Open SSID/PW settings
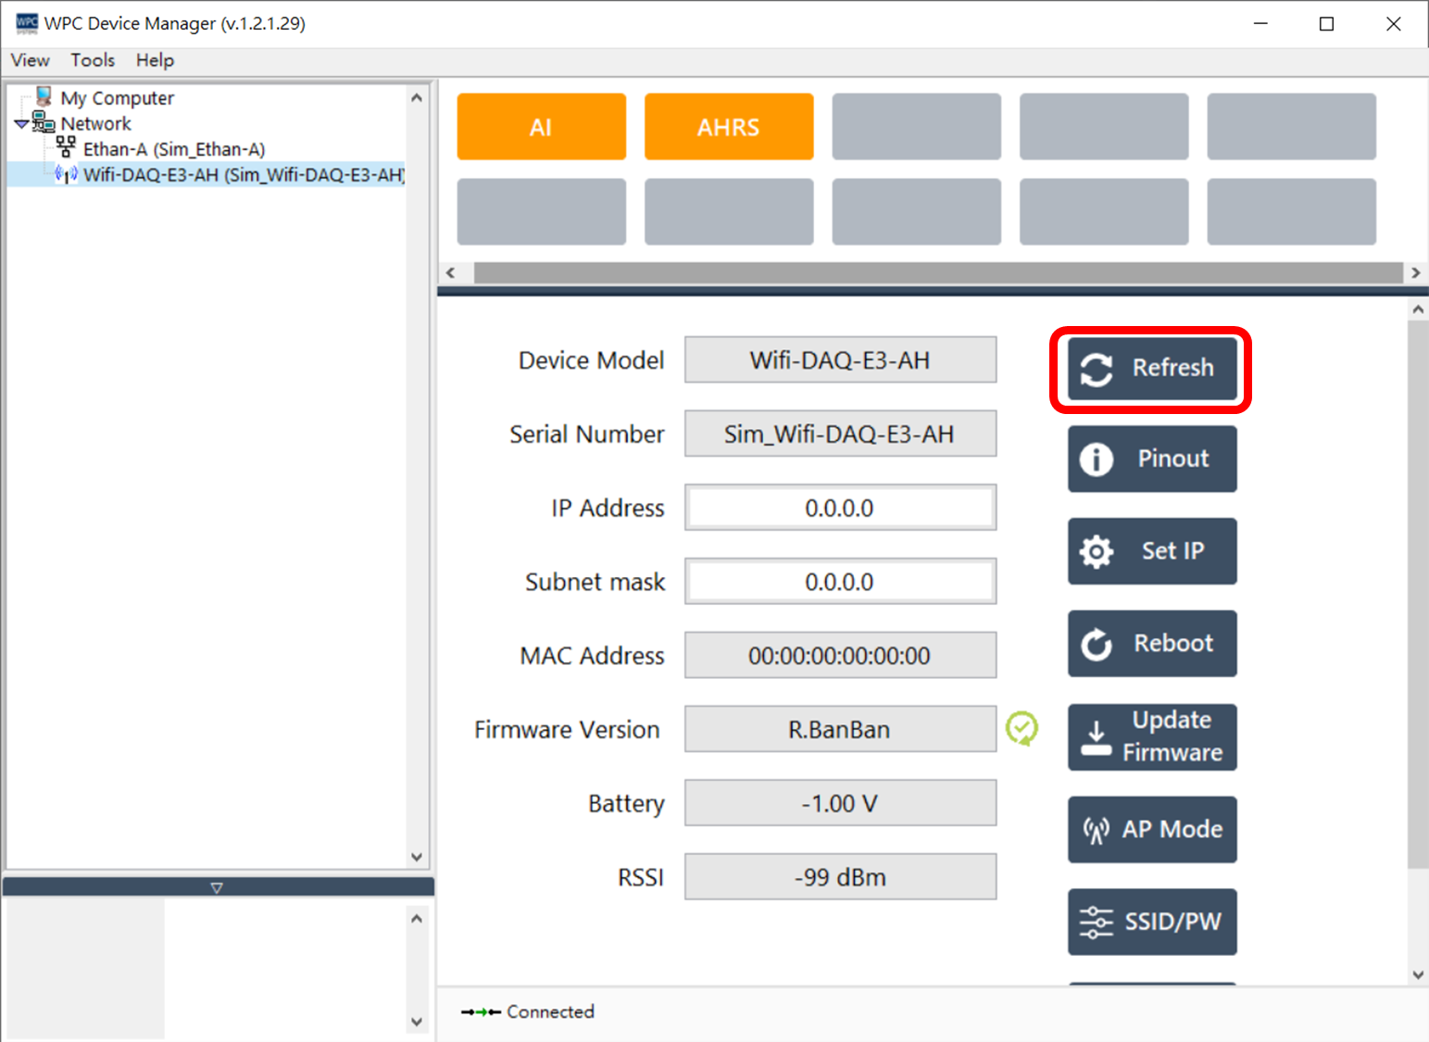The width and height of the screenshot is (1429, 1042). coord(1151,922)
